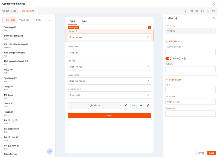The image size is (218, 157).
Task: Save the custom form via disk icon
Action: tap(213, 11)
